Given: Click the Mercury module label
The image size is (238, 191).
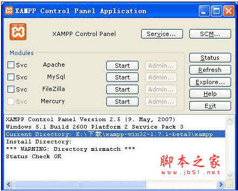Looking at the screenshot, I should pyautogui.click(x=53, y=101).
